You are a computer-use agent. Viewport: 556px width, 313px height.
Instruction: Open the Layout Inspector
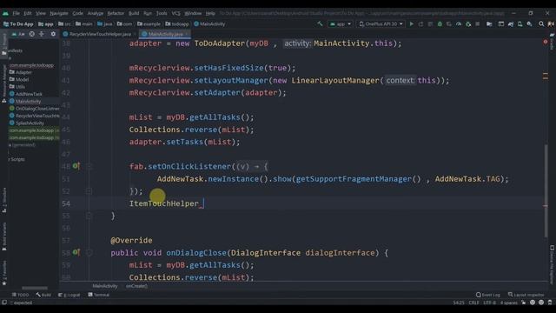tap(526, 295)
